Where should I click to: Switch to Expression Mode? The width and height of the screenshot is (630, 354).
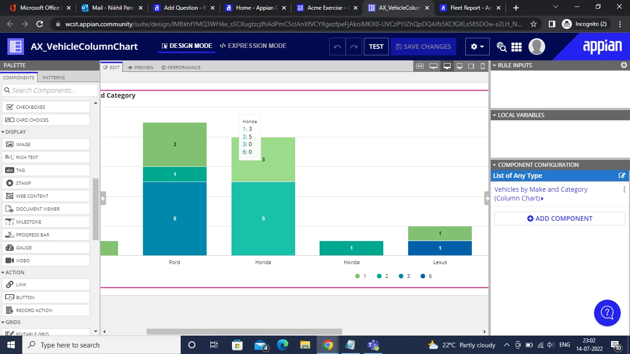click(x=253, y=46)
